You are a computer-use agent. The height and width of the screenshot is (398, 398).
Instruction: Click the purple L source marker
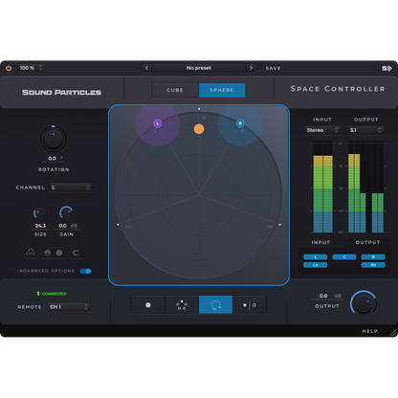pyautogui.click(x=157, y=123)
